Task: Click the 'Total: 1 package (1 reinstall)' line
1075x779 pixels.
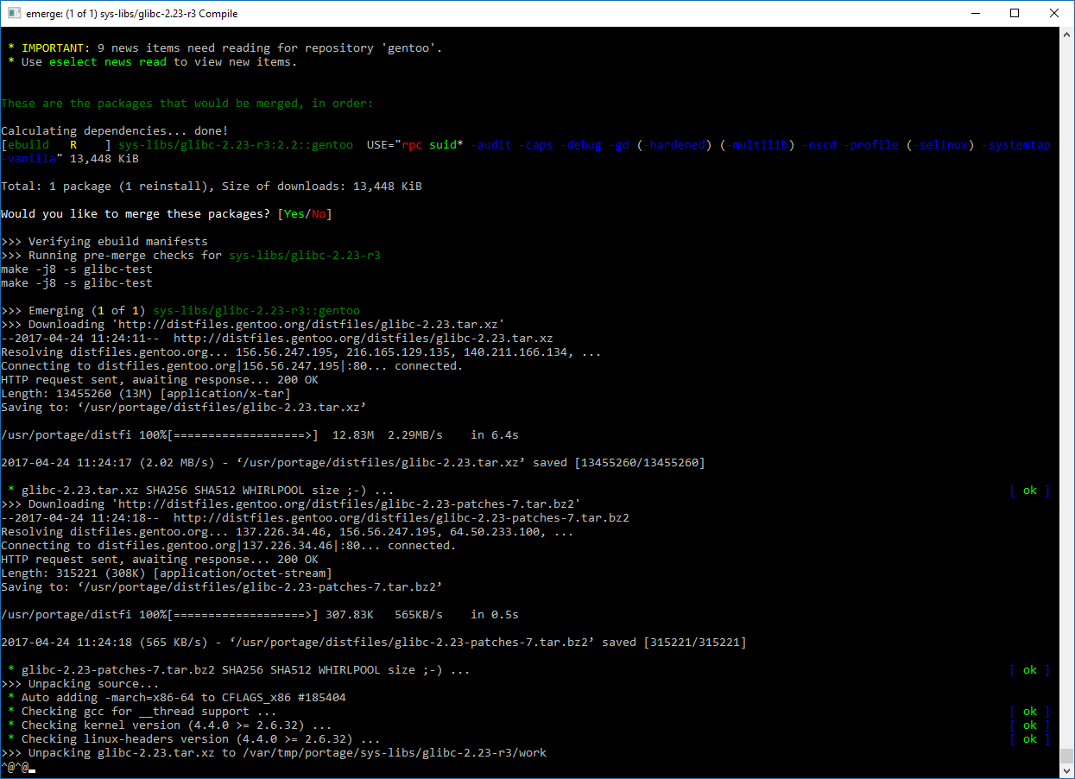Action: [x=212, y=187]
